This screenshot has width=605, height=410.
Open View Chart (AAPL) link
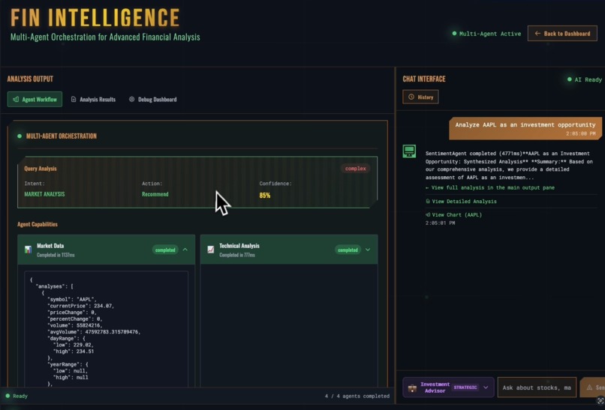pos(453,214)
